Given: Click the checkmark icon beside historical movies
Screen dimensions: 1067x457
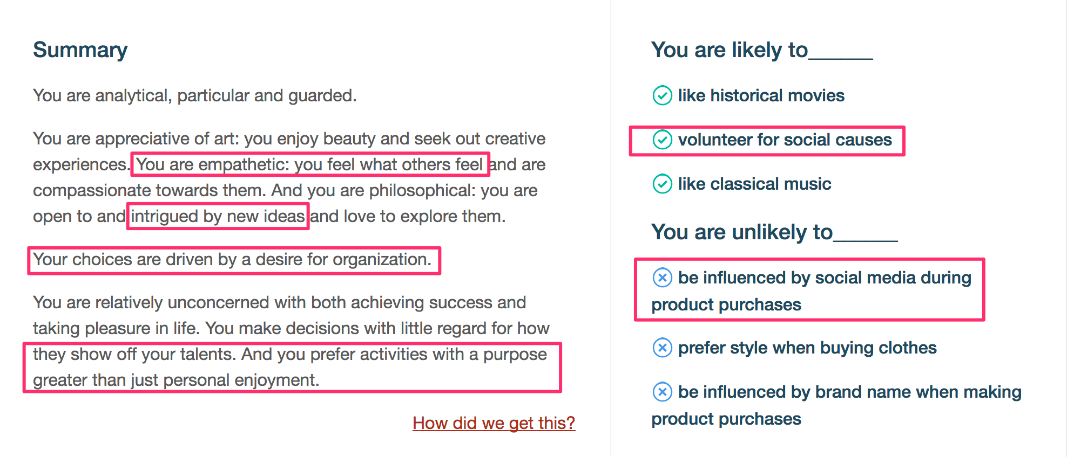Looking at the screenshot, I should (663, 95).
